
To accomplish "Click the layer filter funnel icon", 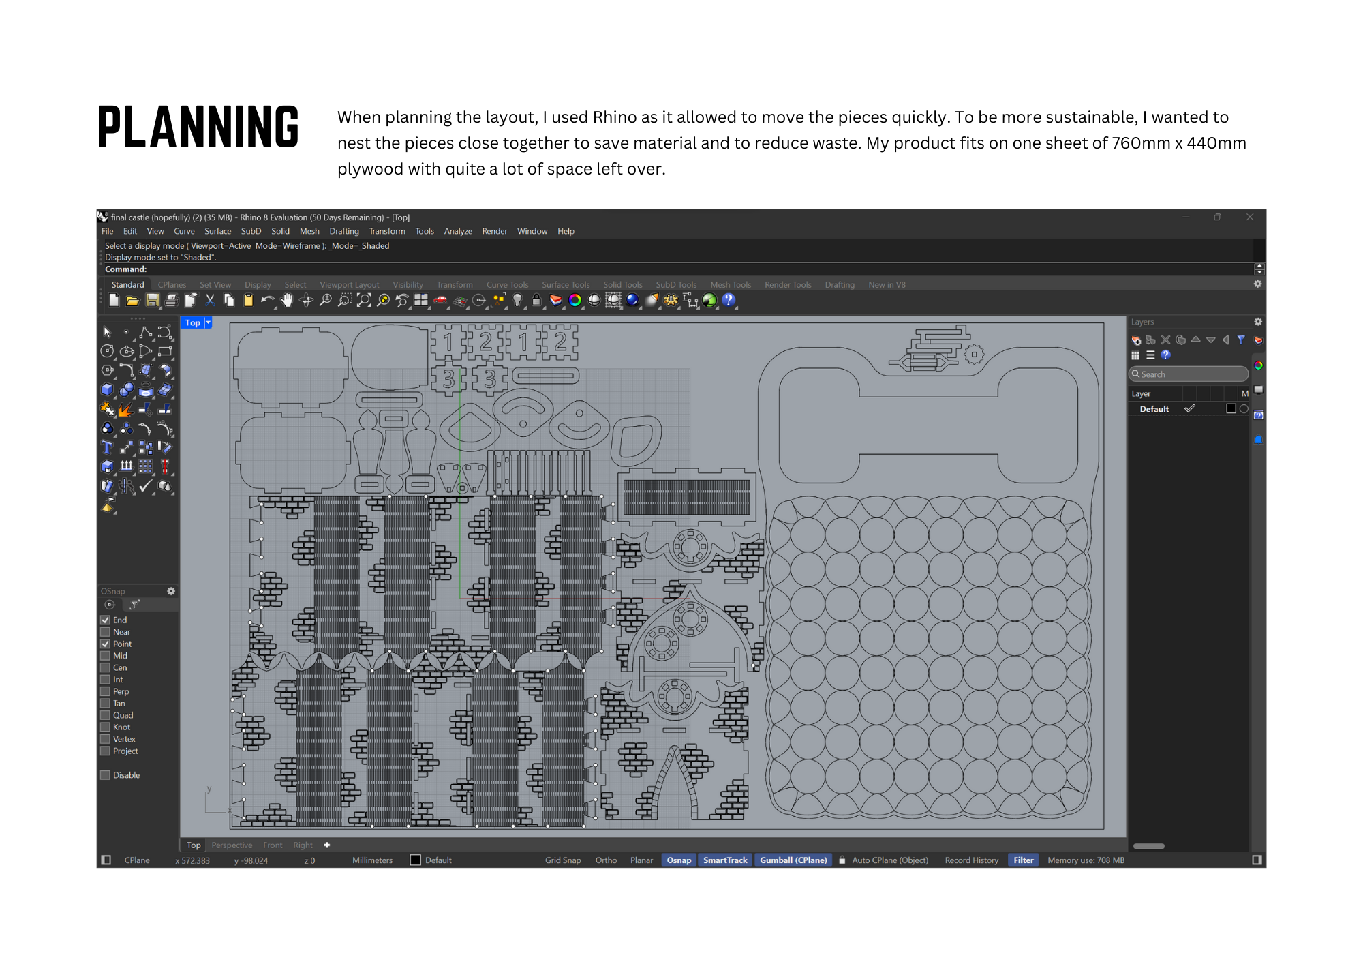I will (x=1241, y=340).
